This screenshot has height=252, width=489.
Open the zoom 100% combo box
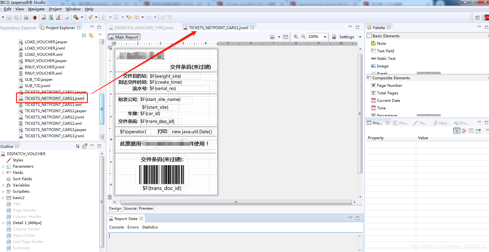(x=318, y=37)
